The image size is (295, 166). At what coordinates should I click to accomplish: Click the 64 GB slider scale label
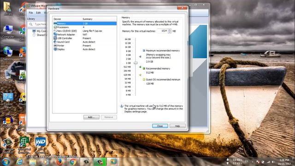coord(128,39)
